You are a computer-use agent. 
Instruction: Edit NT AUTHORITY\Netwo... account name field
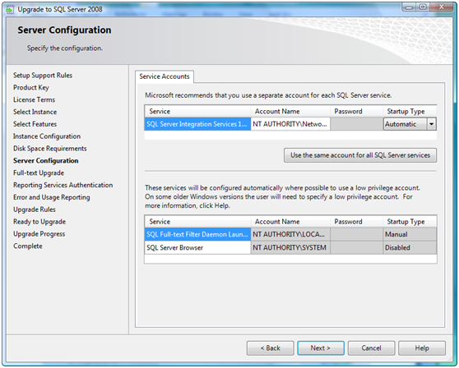(290, 124)
